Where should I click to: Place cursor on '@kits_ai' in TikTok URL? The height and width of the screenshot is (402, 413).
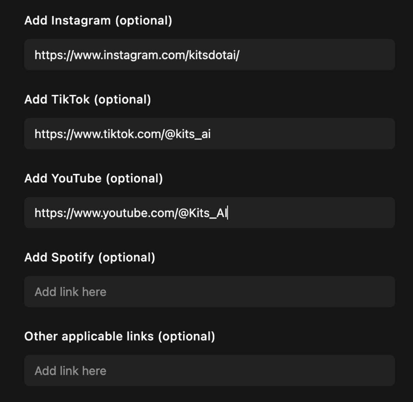click(x=188, y=134)
